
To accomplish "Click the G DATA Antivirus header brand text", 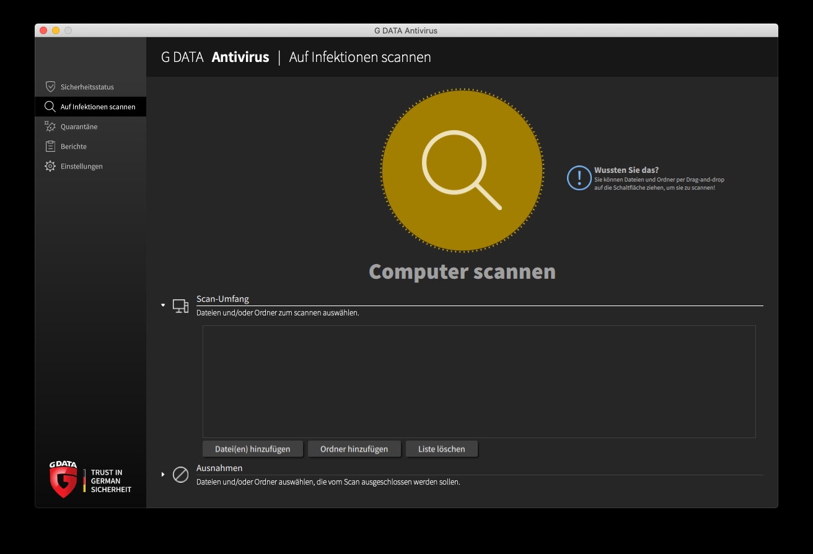I will tap(215, 57).
